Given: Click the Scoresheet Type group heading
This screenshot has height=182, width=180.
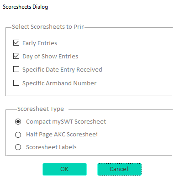Looking at the screenshot, I should coord(41,109).
